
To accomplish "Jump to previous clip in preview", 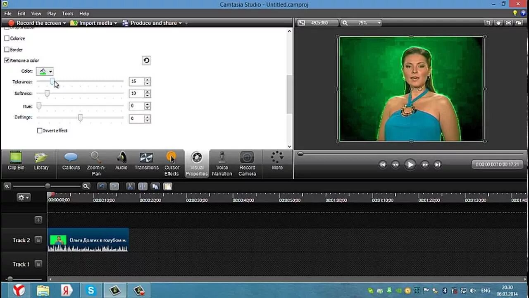I will click(x=383, y=164).
